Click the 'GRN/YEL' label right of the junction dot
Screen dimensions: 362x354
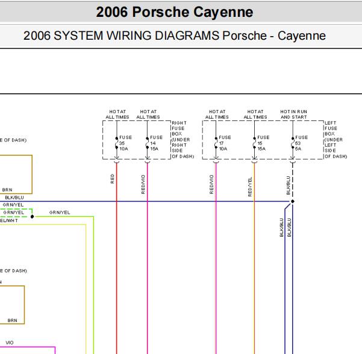click(60, 213)
